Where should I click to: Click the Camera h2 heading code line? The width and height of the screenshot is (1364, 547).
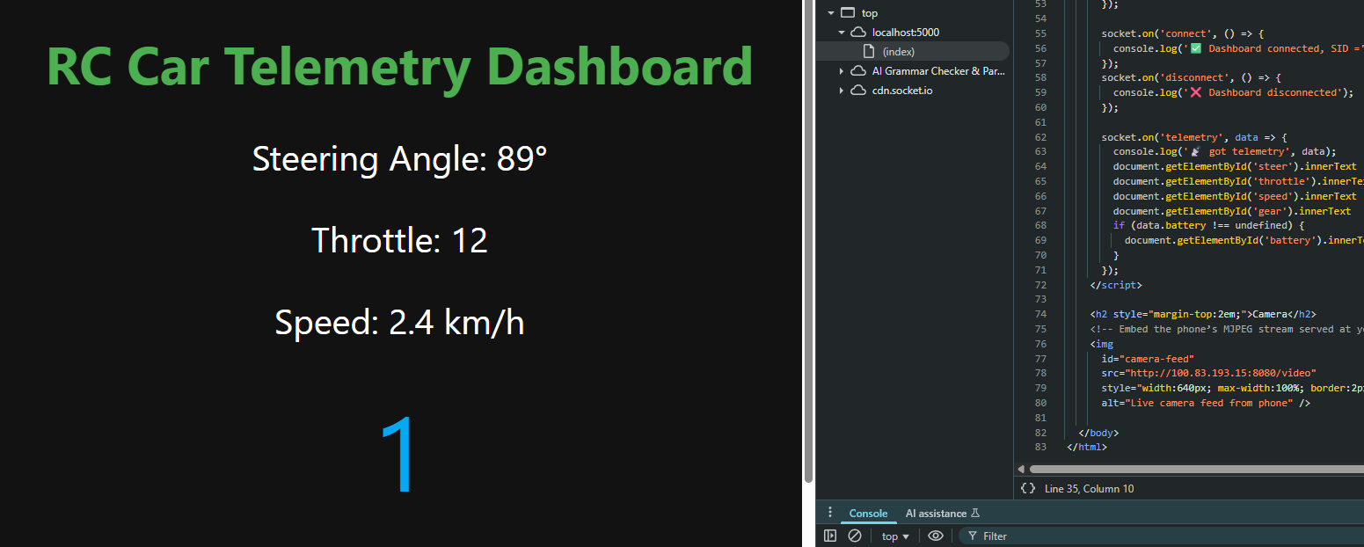click(1203, 314)
